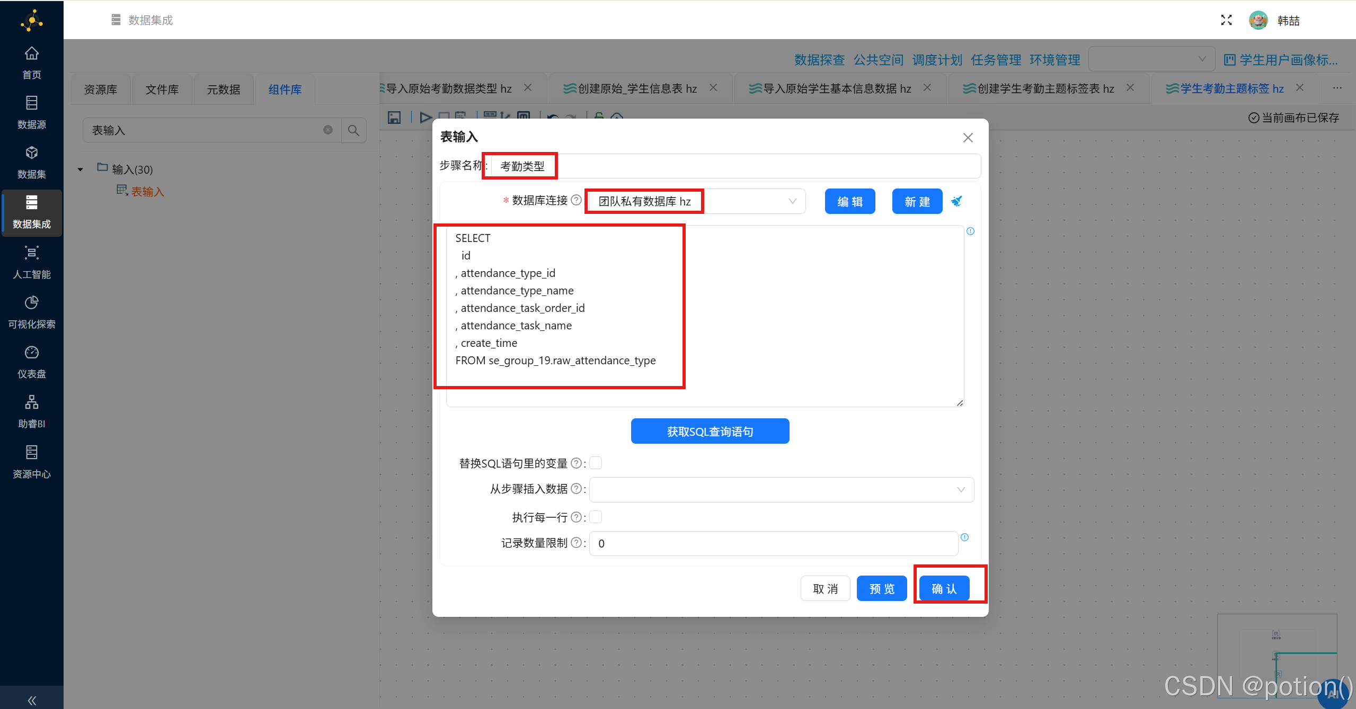Focus the 步骤名称 input field
1356x709 pixels.
735,166
